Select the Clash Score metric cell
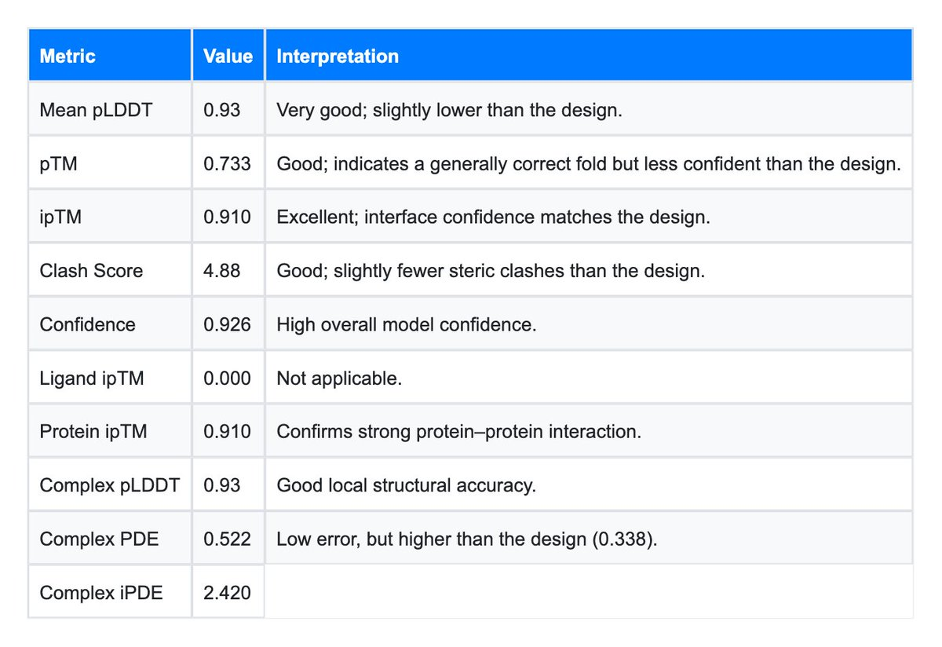This screenshot has height=647, width=942. (x=91, y=271)
